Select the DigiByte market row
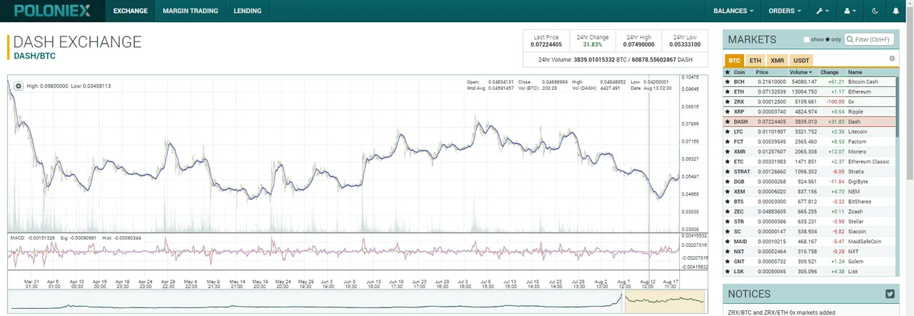The height and width of the screenshot is (316, 914). [810, 182]
